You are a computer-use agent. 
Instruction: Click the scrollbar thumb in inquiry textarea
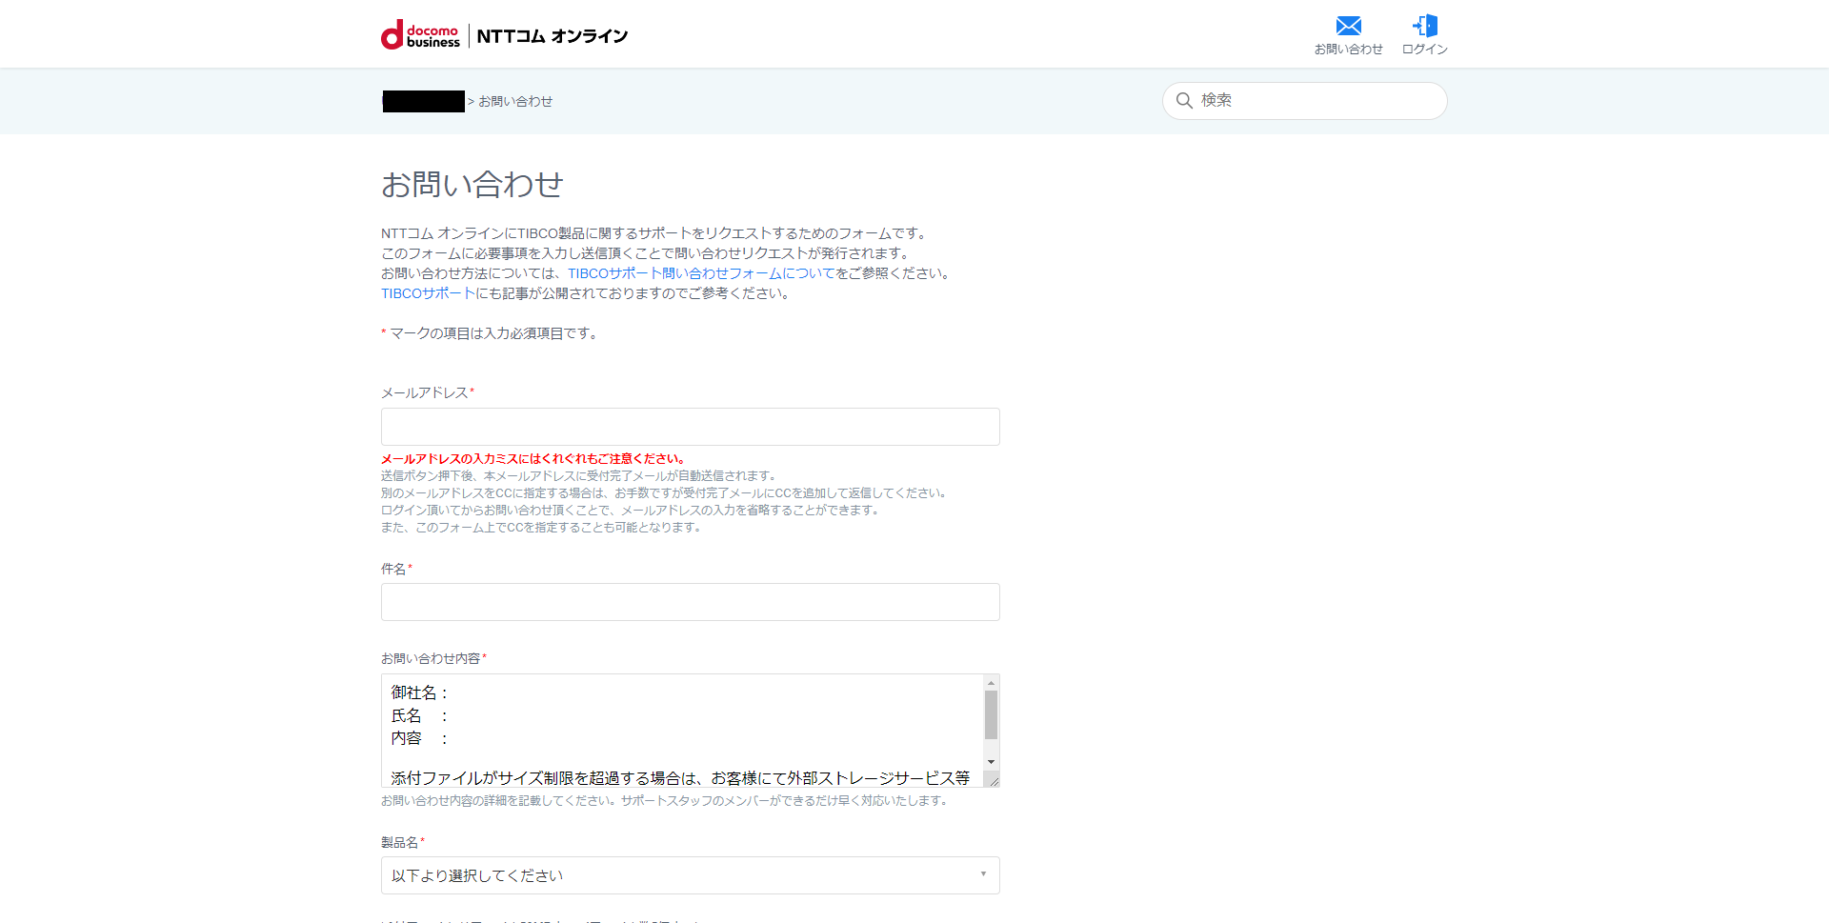click(991, 715)
